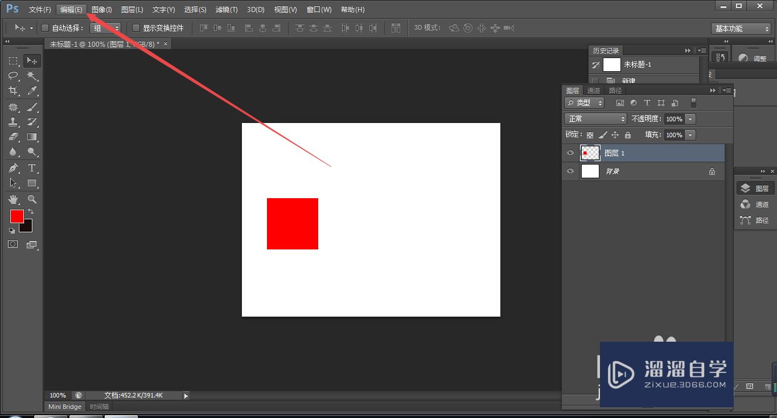This screenshot has height=418, width=777.
Task: Lock layer position
Action: (615, 135)
